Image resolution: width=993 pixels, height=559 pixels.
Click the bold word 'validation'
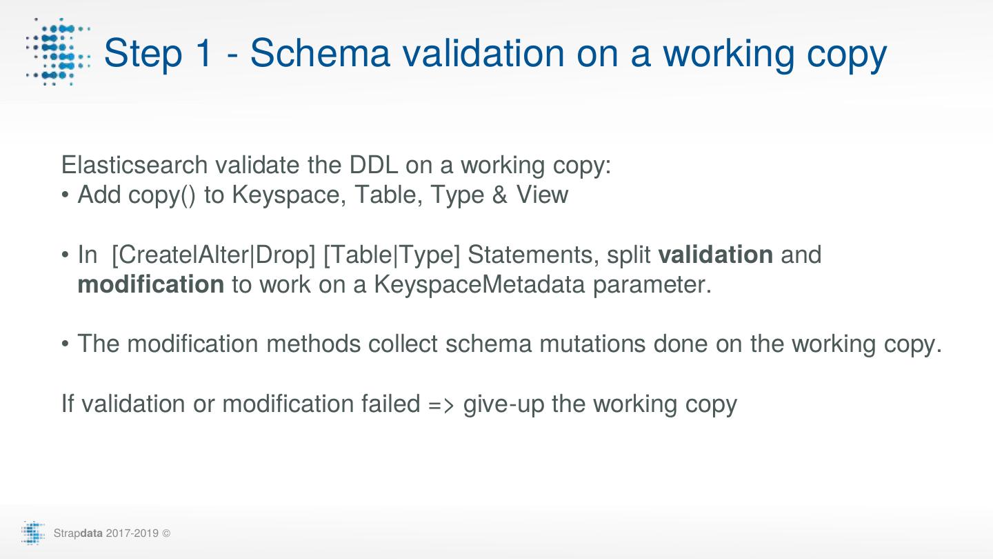[x=715, y=255]
